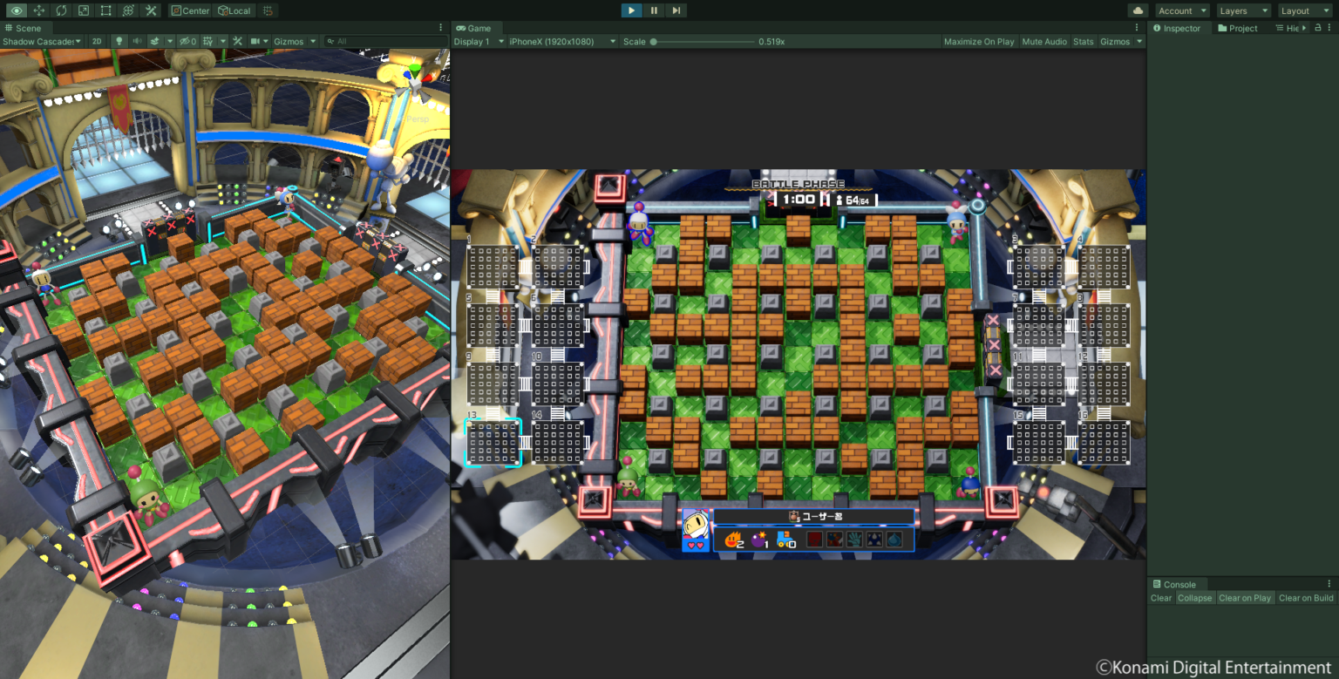
Task: Open custom editor tools wrench icon
Action: click(151, 10)
